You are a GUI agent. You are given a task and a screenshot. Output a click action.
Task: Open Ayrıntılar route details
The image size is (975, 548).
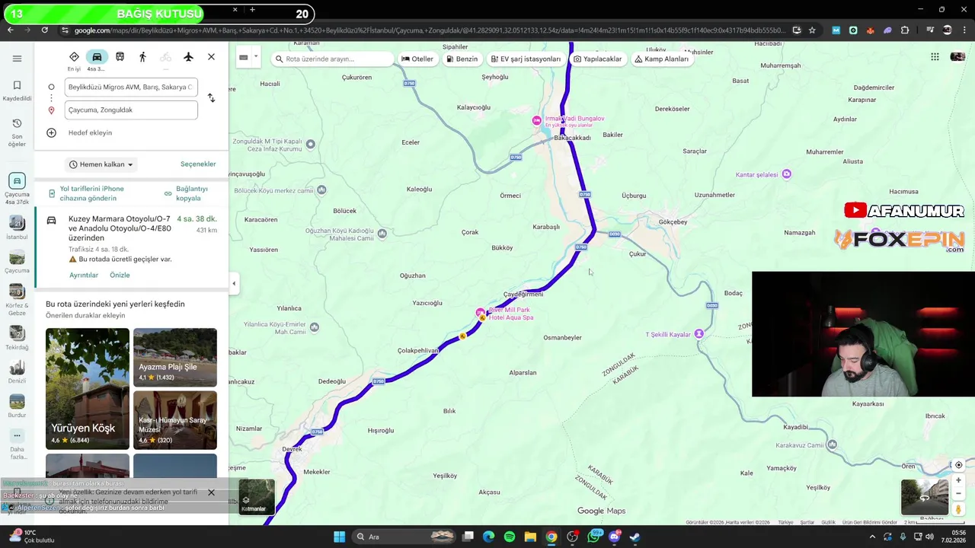click(84, 275)
